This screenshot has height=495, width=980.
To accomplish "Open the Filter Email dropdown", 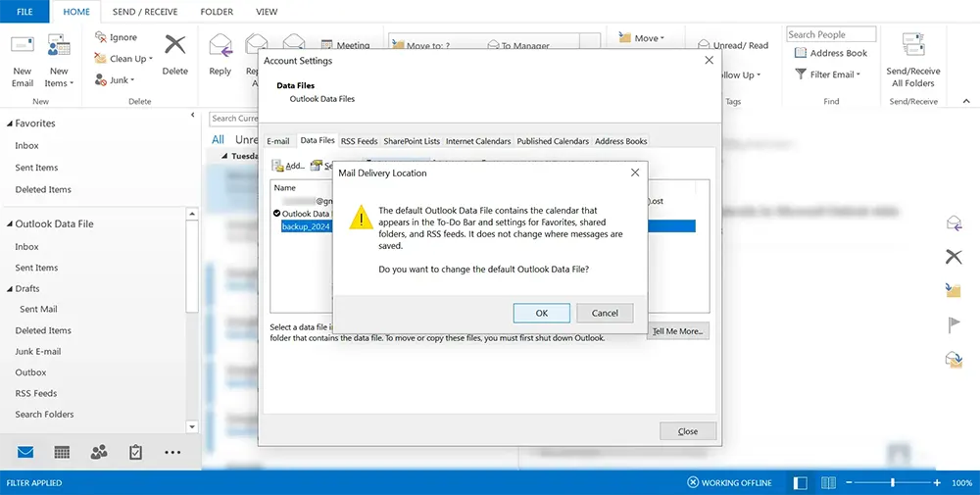I will click(827, 74).
